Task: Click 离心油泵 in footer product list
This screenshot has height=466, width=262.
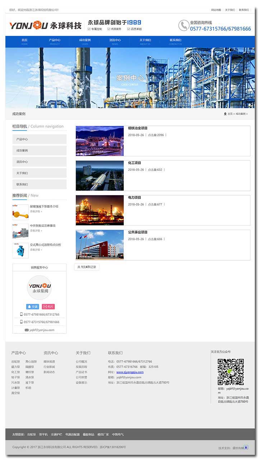Action: coord(31,362)
